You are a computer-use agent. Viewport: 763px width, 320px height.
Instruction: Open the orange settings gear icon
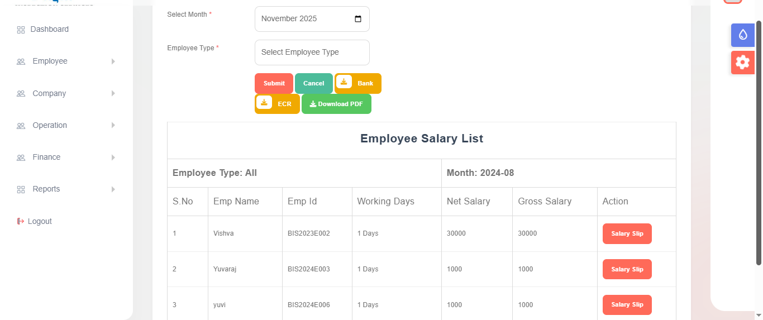(742, 62)
